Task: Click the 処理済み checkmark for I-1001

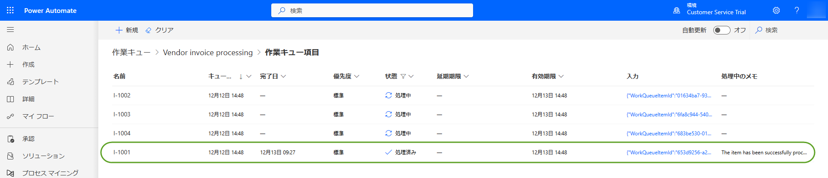Action: pyautogui.click(x=389, y=152)
